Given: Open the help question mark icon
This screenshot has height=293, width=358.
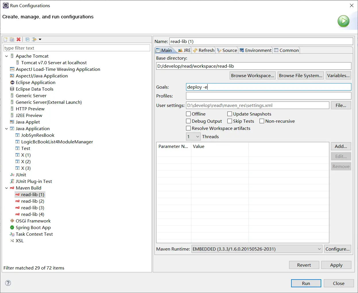Looking at the screenshot, I should [8, 283].
